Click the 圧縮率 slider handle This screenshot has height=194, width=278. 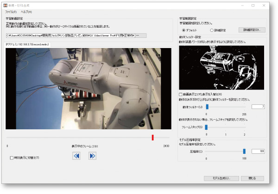coord(244,151)
